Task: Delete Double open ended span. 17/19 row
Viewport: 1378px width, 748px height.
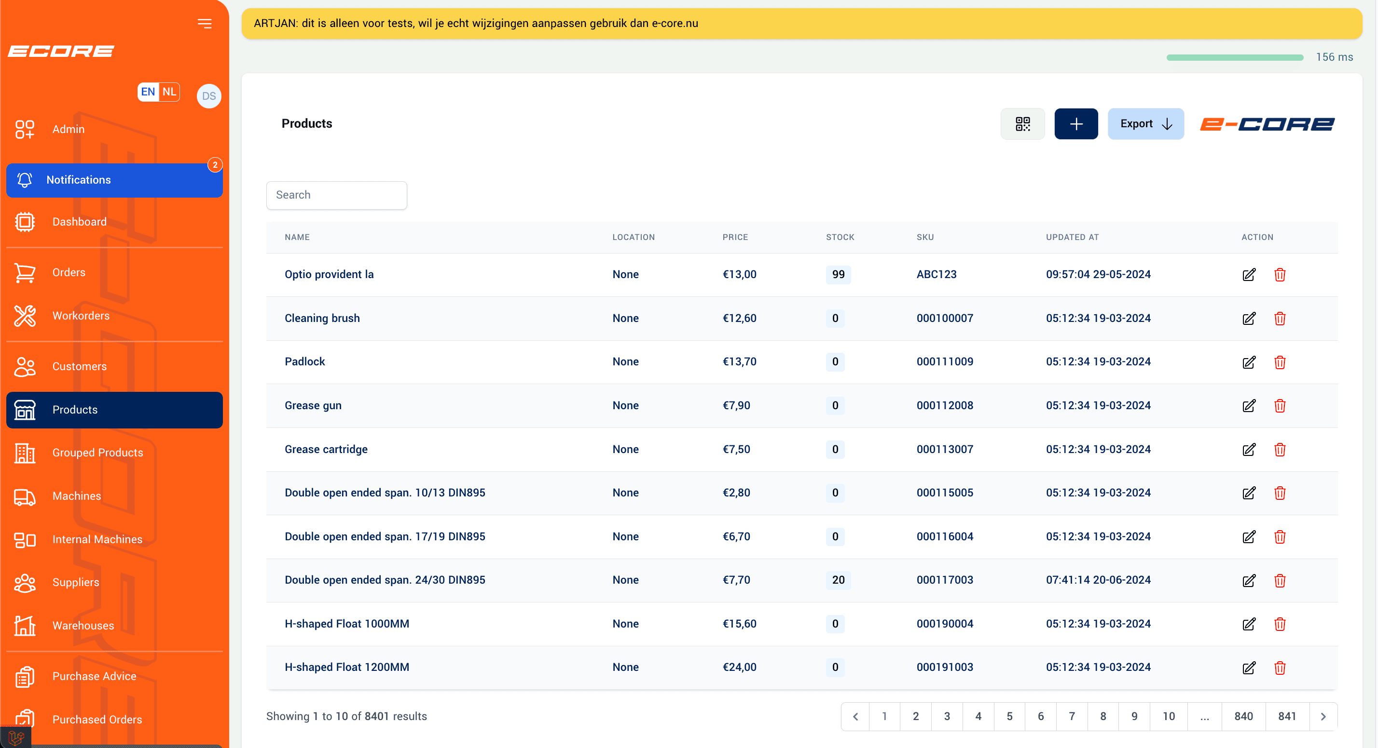Action: coord(1280,536)
